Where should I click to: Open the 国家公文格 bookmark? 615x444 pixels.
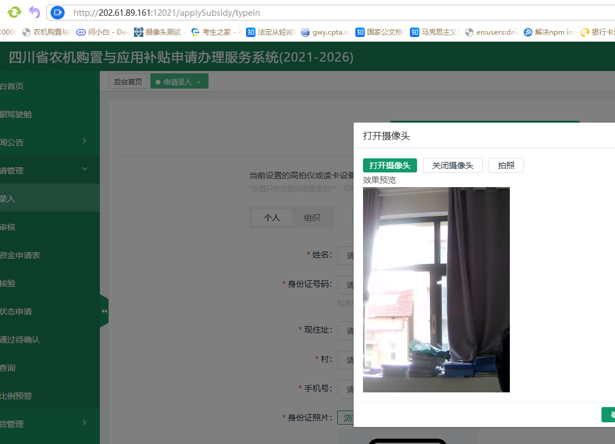pos(380,32)
